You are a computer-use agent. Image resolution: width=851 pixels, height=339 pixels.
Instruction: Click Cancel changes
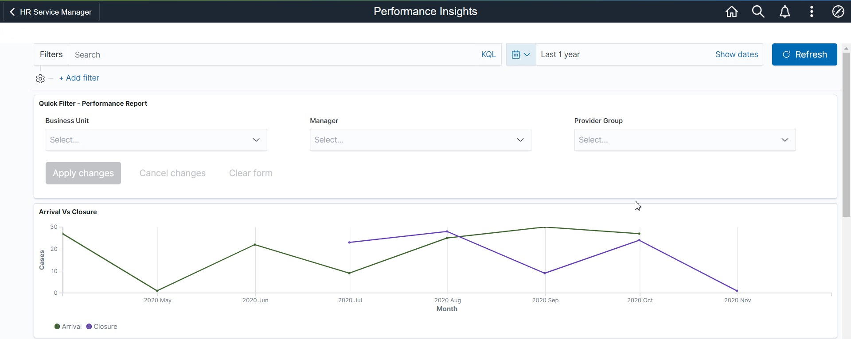(x=172, y=173)
